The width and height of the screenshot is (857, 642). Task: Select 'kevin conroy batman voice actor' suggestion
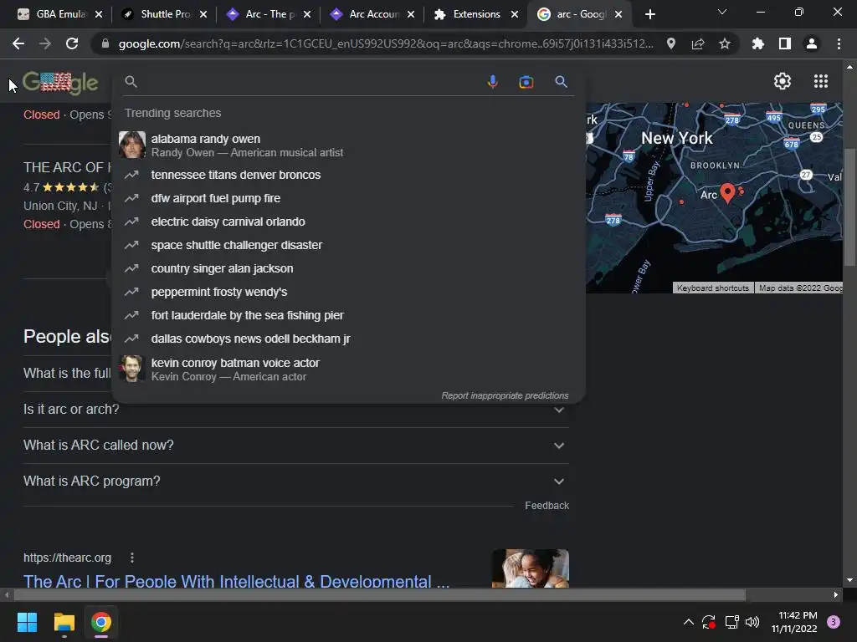pyautogui.click(x=349, y=369)
